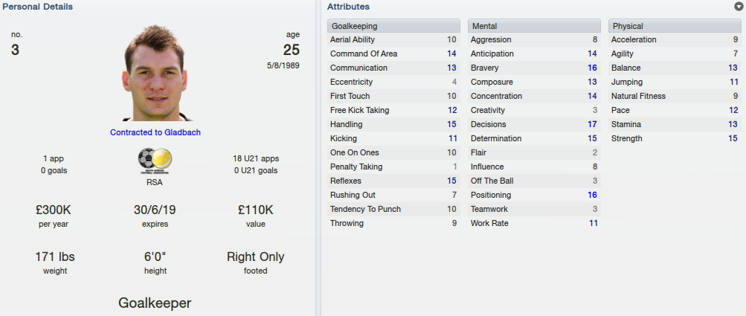Click the RSA nationality label
Viewport: 746px width, 316px height.
[155, 182]
